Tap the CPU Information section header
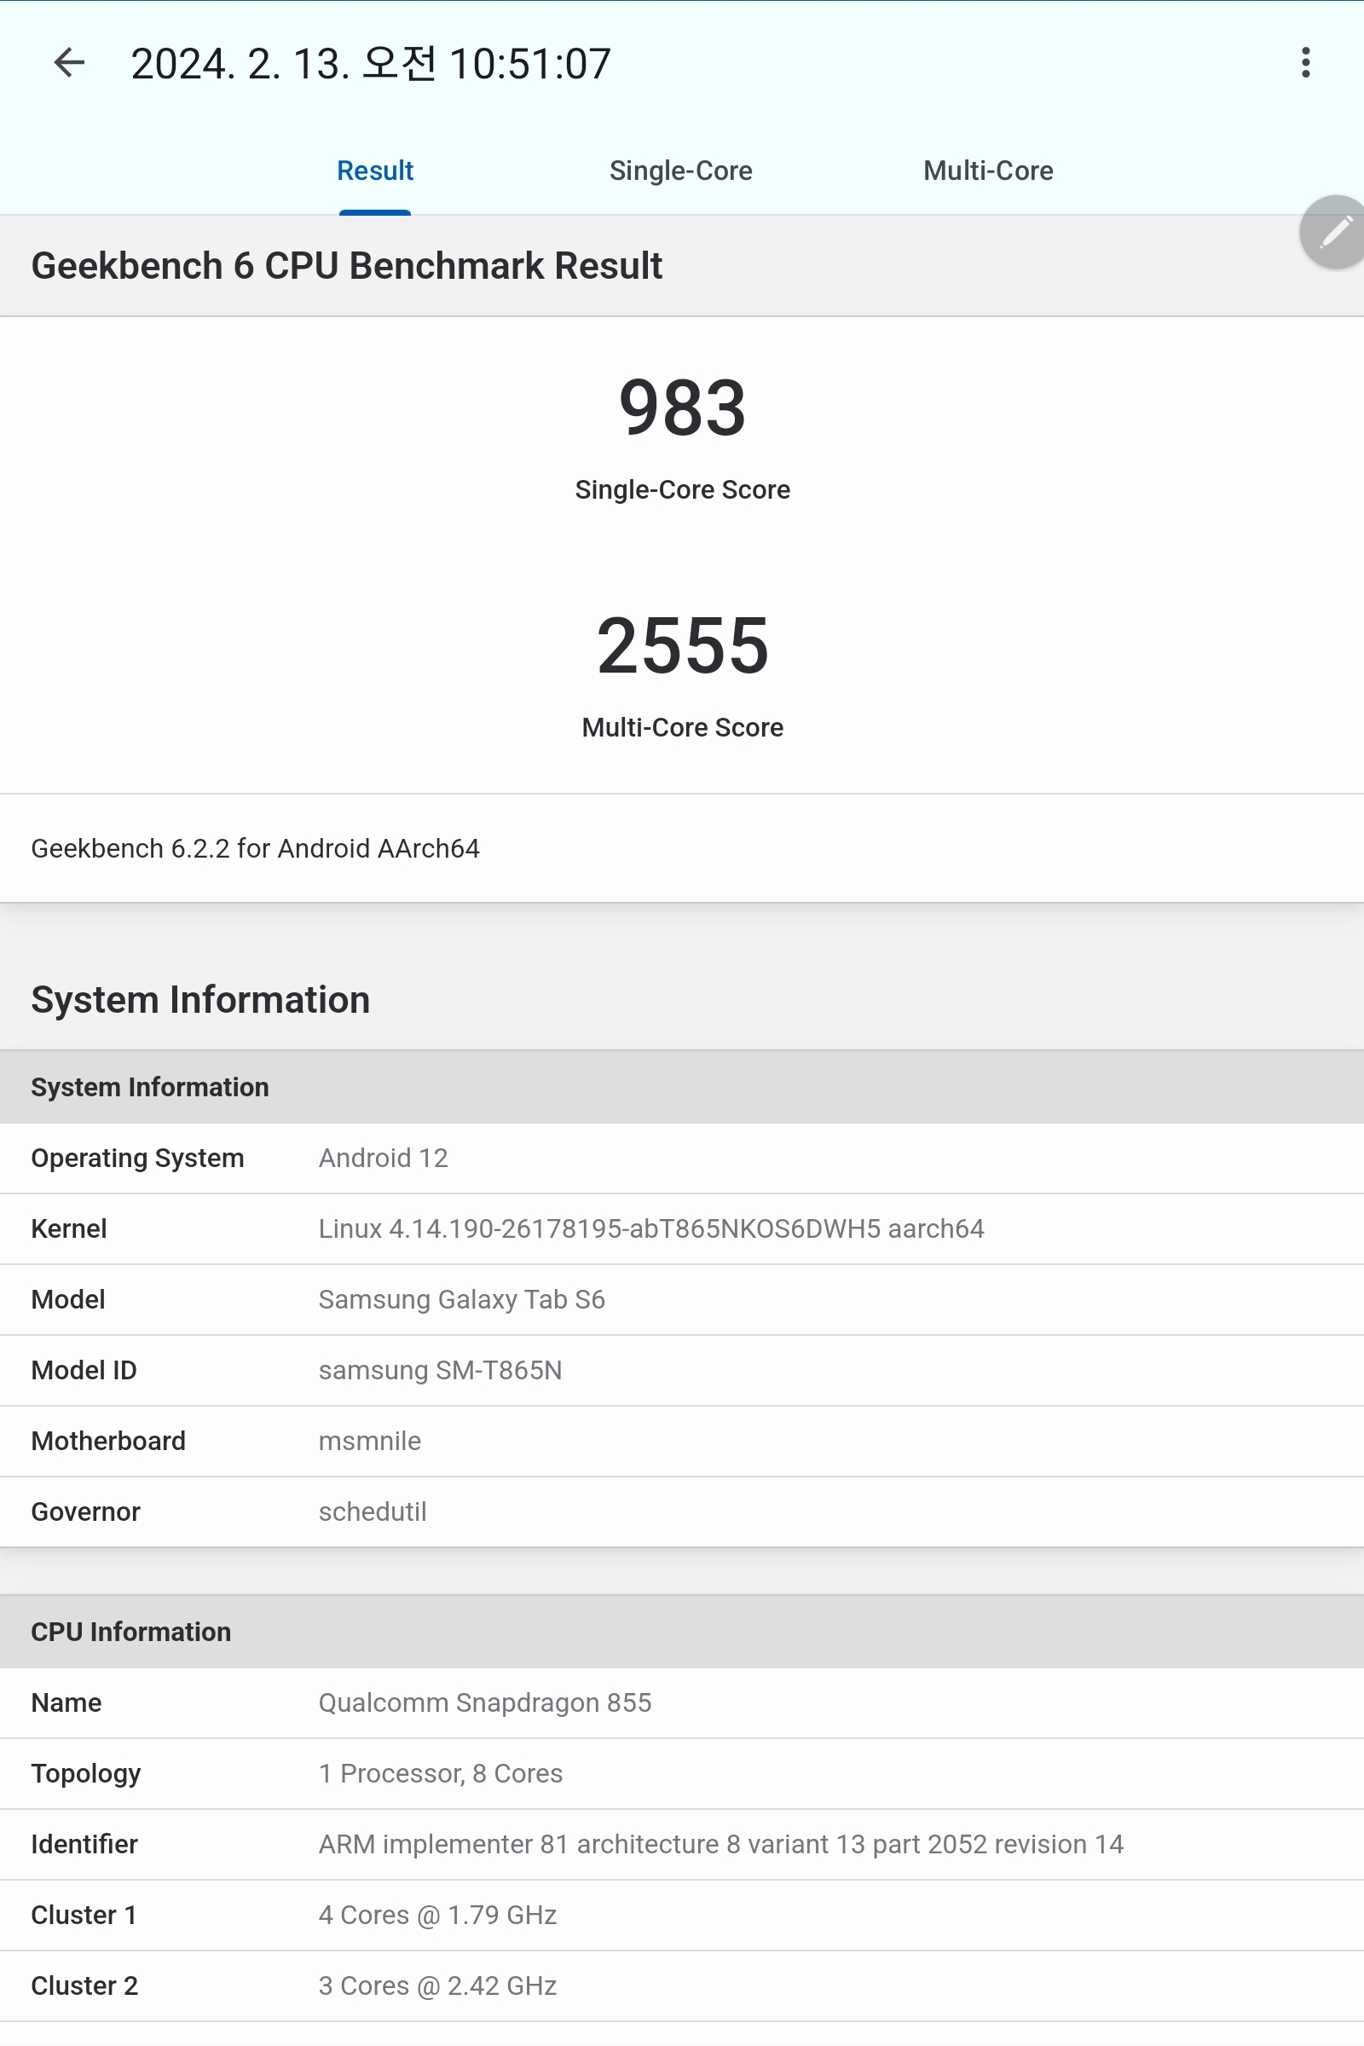 682,1631
